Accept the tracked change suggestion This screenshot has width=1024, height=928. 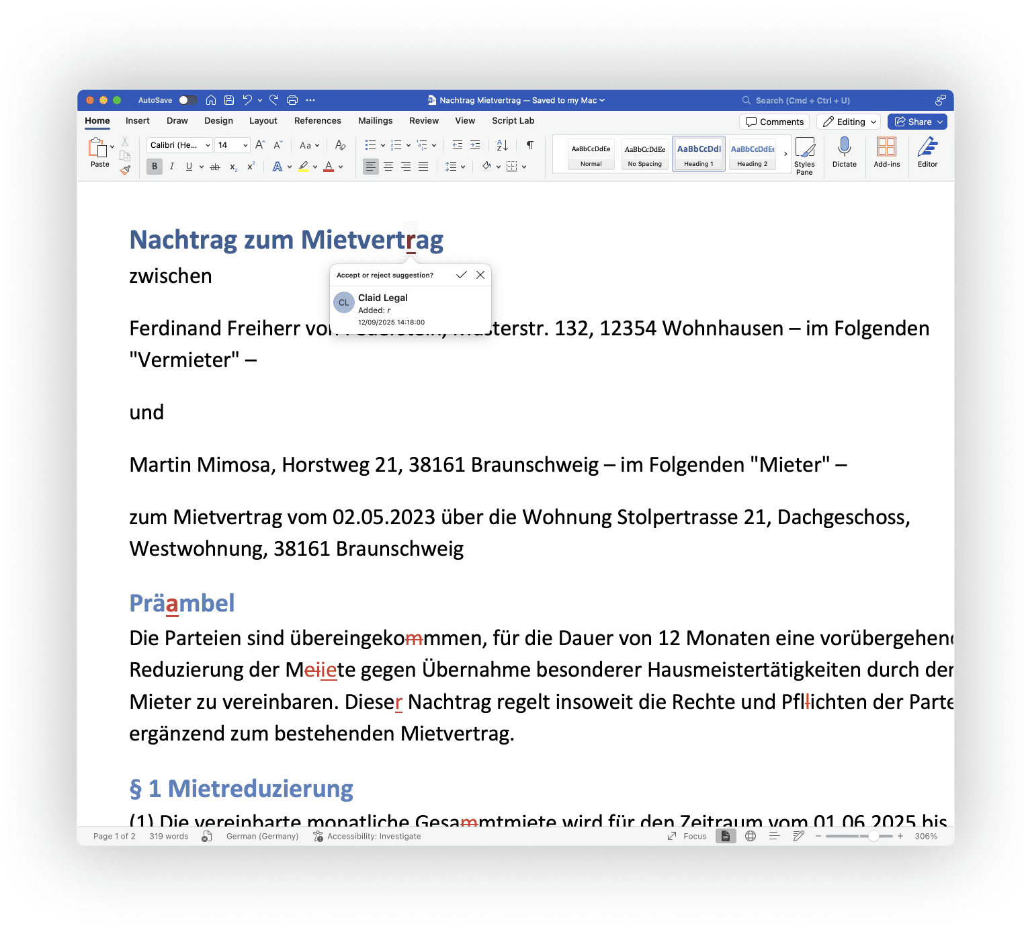click(462, 275)
